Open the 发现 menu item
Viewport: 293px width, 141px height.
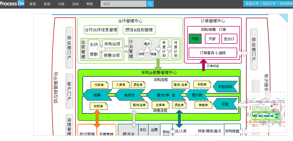pos(47,4)
